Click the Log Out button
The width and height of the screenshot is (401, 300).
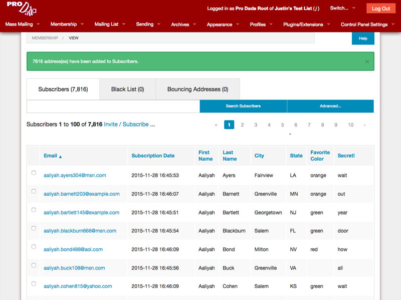[380, 8]
